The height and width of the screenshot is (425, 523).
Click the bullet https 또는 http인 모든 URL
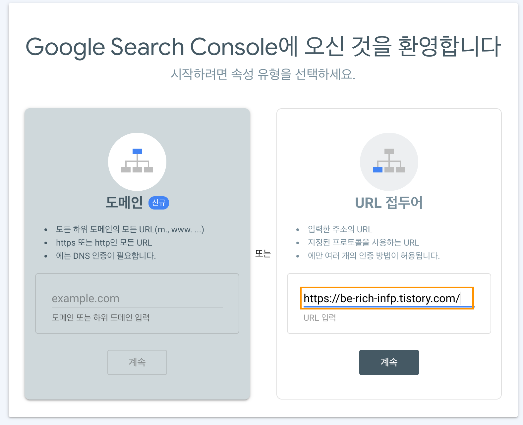(104, 243)
